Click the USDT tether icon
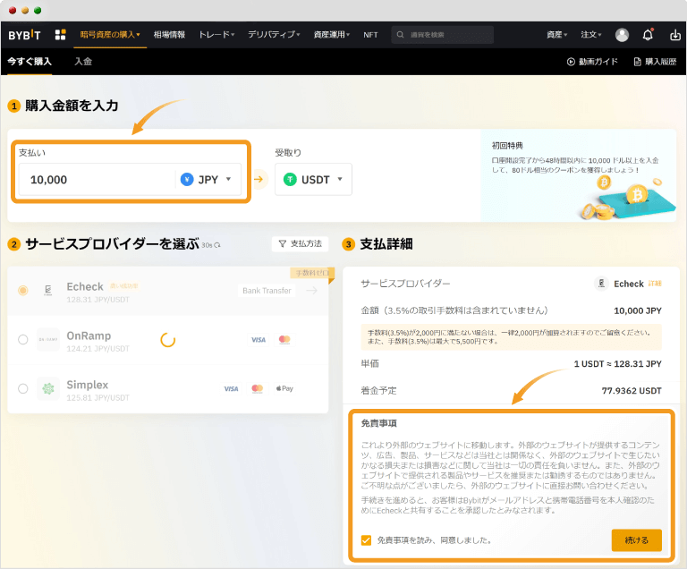 [290, 179]
